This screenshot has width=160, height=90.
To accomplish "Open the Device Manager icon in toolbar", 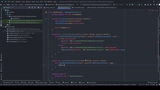I will (148, 4).
